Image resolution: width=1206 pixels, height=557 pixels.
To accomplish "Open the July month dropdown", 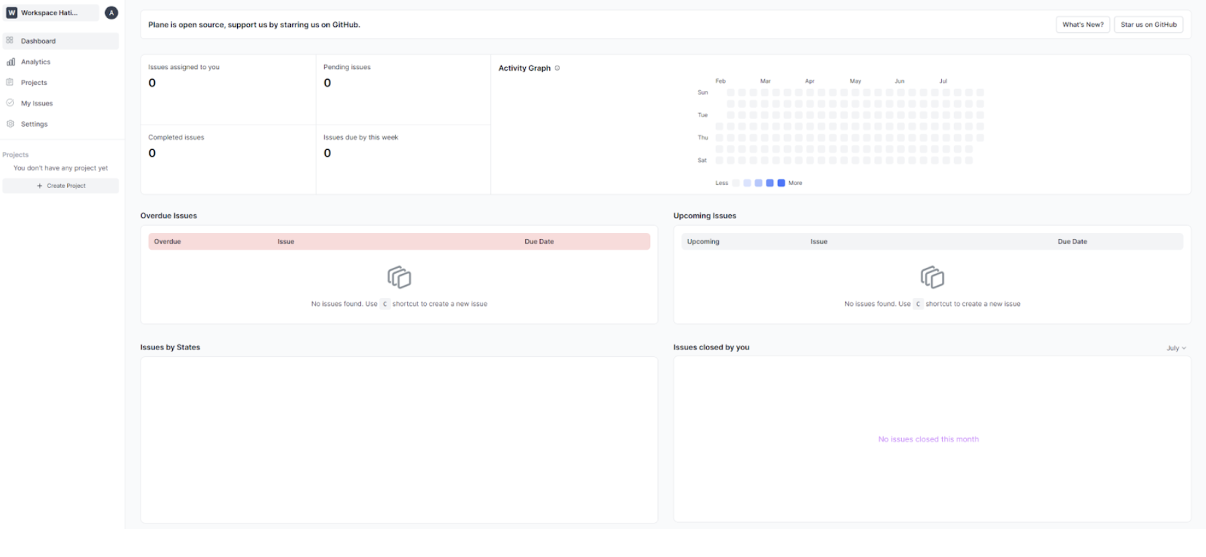I will pos(1176,348).
